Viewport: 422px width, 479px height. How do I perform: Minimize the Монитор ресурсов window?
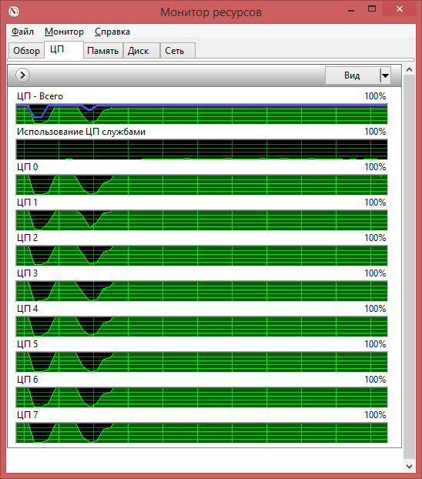click(351, 9)
